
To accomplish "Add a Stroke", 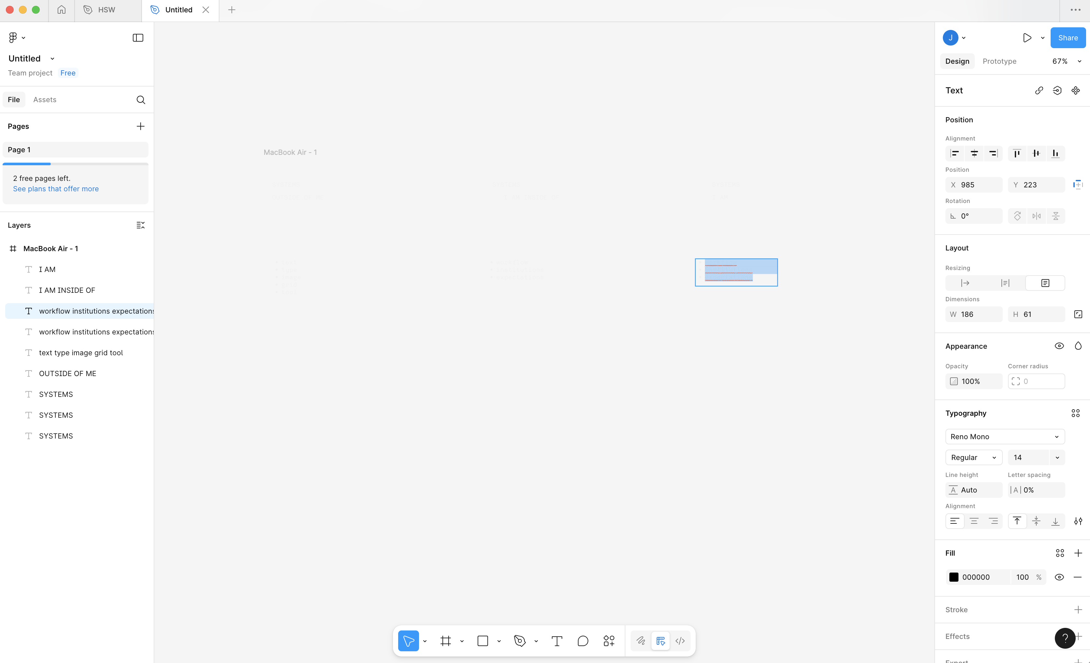I will coord(1078,610).
